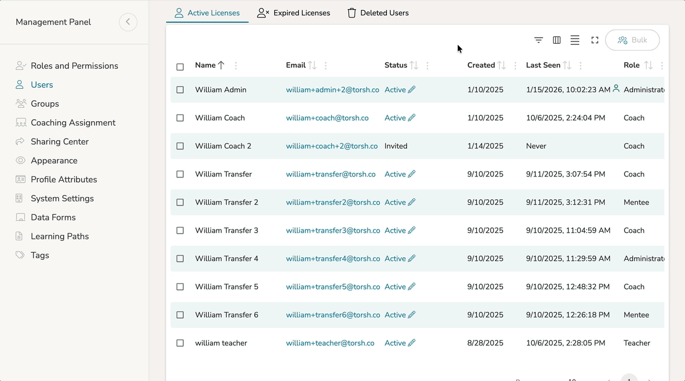Open the column chooser icon
Screen dimensions: 685x381
coord(557,40)
